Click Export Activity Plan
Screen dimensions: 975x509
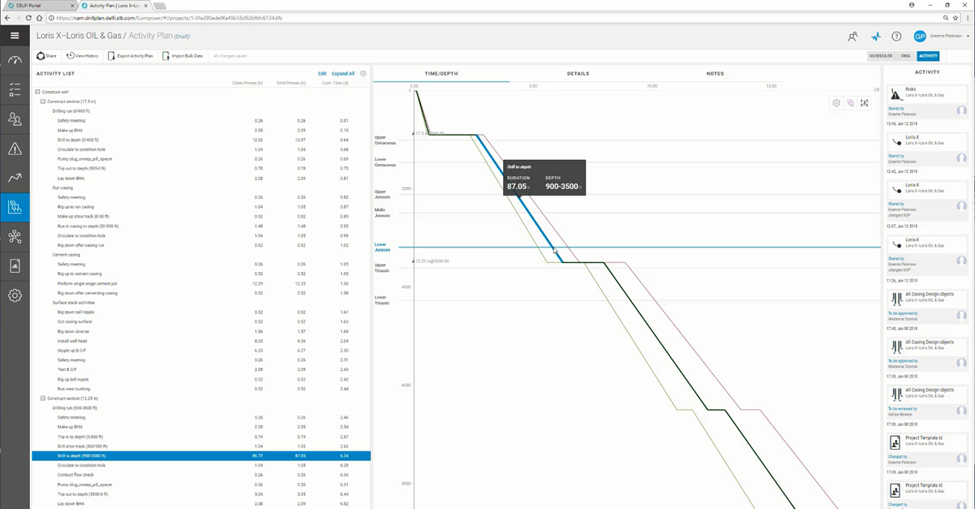tap(131, 56)
